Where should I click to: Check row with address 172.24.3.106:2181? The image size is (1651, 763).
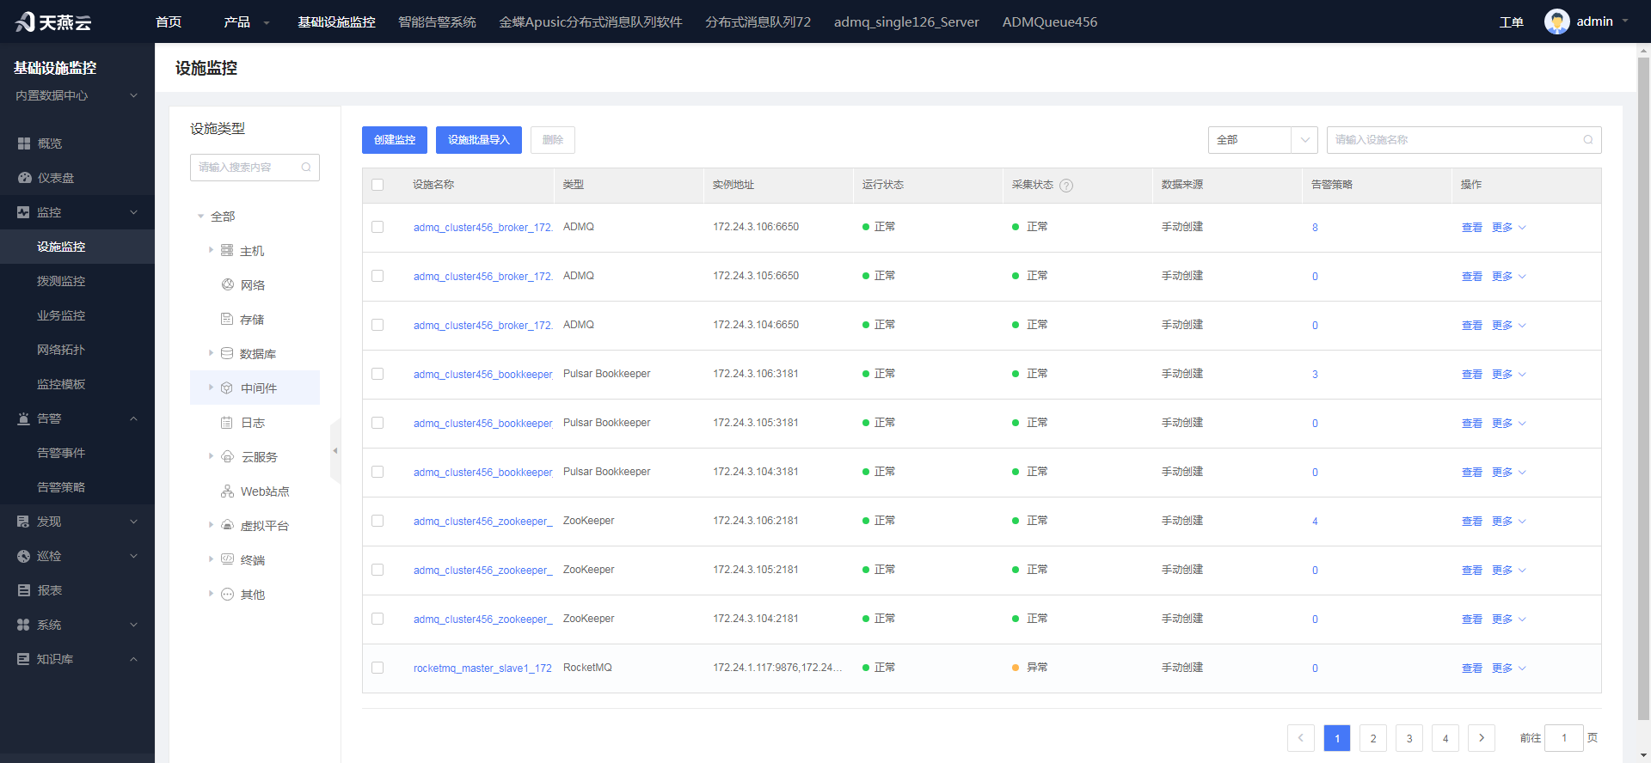pyautogui.click(x=377, y=521)
